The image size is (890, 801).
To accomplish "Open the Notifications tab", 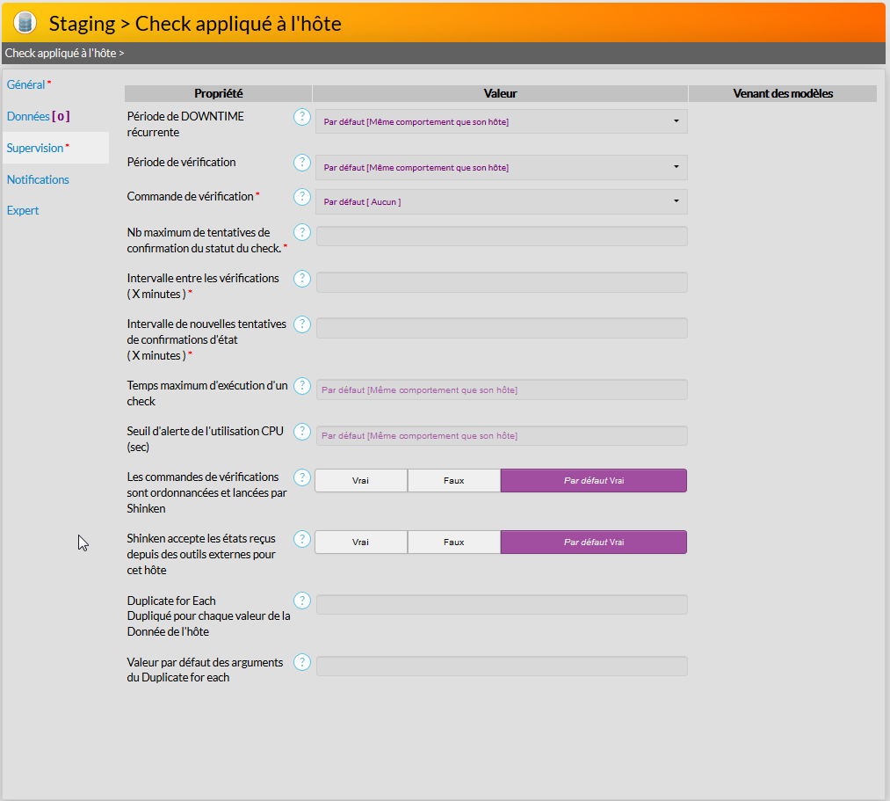I will point(38,179).
